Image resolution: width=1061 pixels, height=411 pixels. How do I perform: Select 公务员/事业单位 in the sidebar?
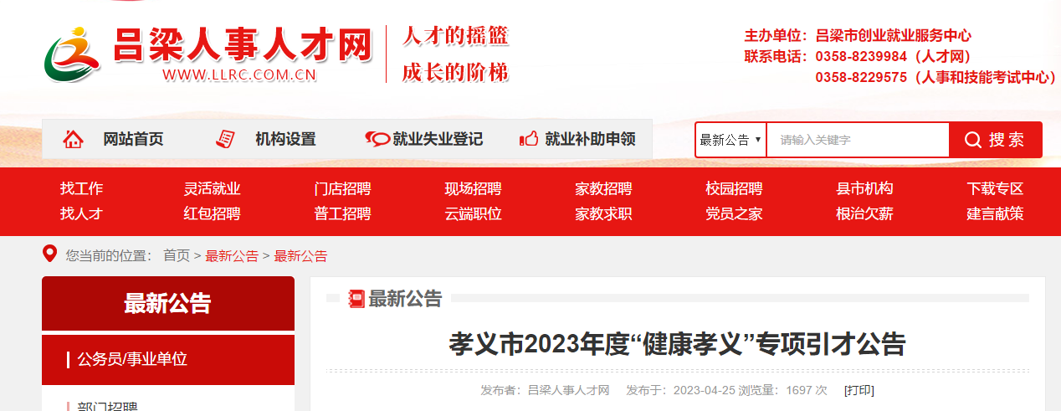coord(132,359)
